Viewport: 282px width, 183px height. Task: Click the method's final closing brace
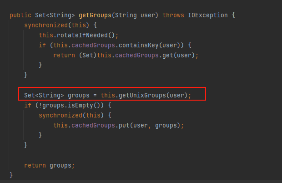11,175
